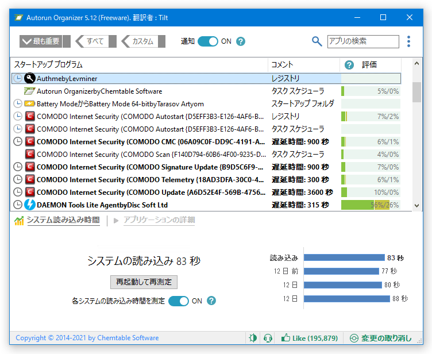Toggle the 通知 notification switch

(208, 41)
